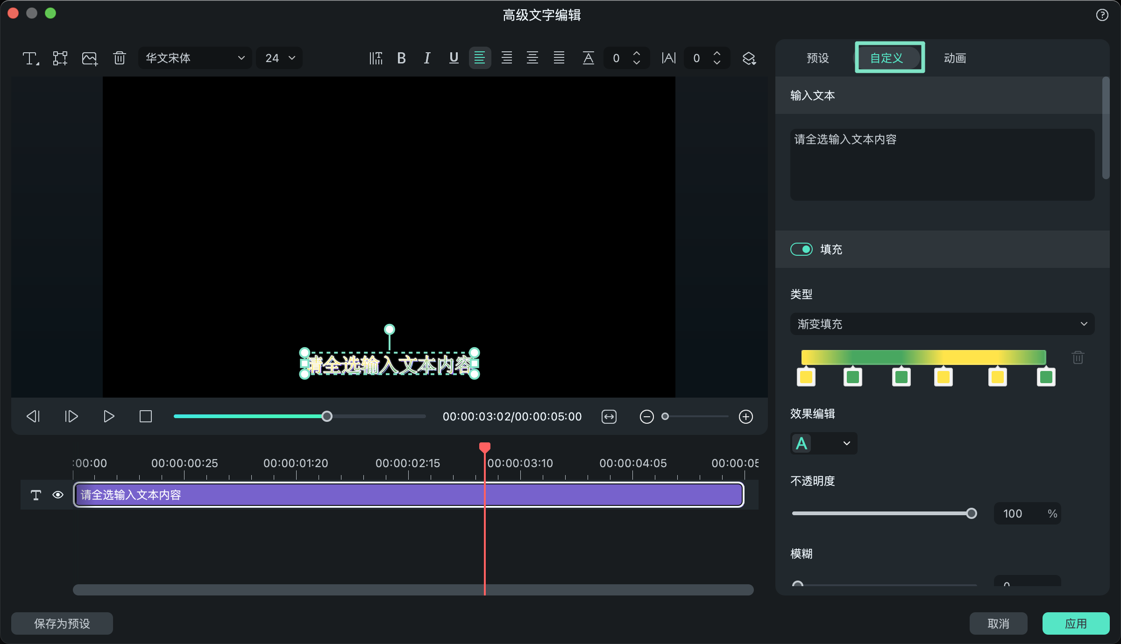
Task: Click the trash icon in top toolbar
Action: [x=120, y=58]
